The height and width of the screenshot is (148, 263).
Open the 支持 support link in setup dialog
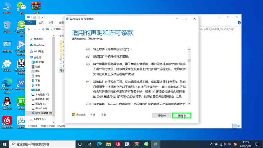point(93,115)
